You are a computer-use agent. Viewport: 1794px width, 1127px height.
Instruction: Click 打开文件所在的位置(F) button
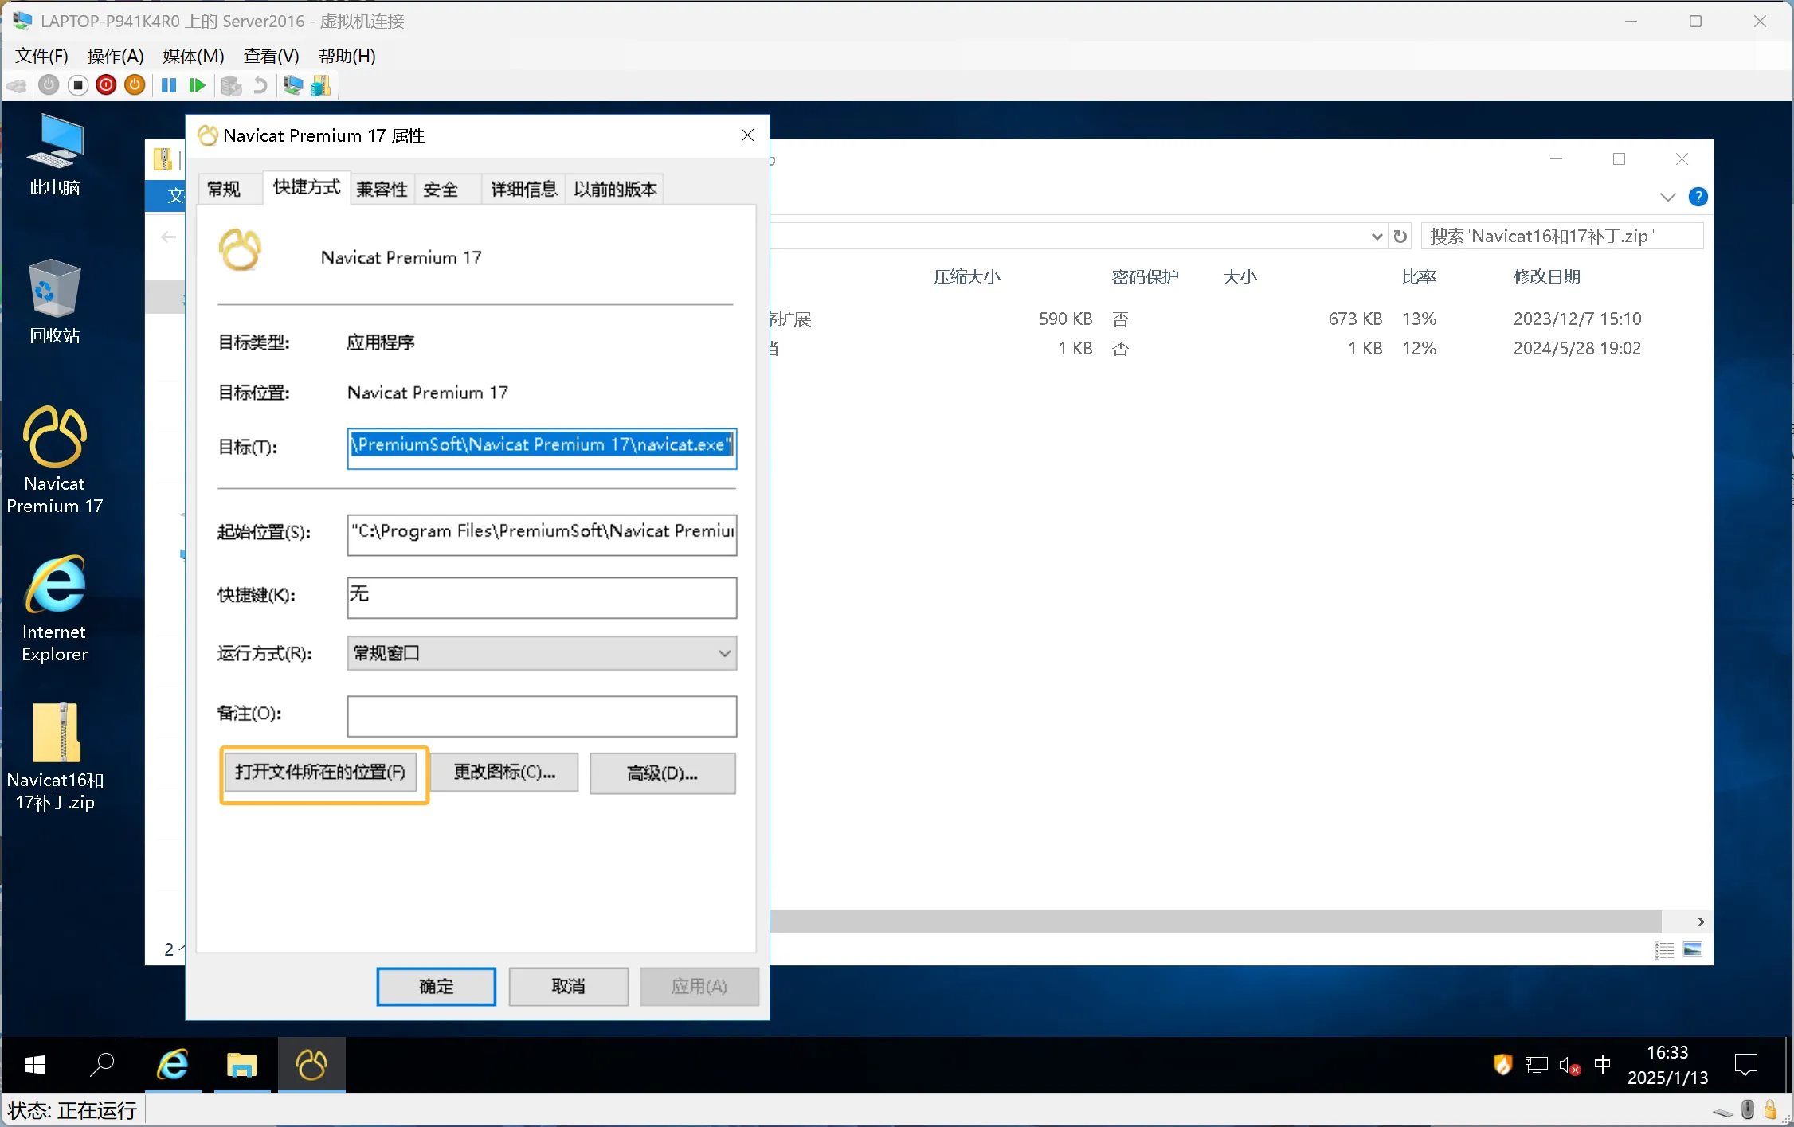(x=320, y=773)
